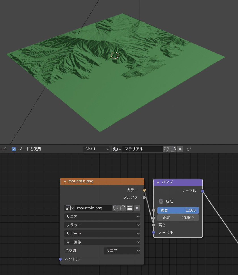The height and width of the screenshot is (275, 238).
Task: Click the fake user shield icon on mountain.png node
Action: tap(116, 208)
